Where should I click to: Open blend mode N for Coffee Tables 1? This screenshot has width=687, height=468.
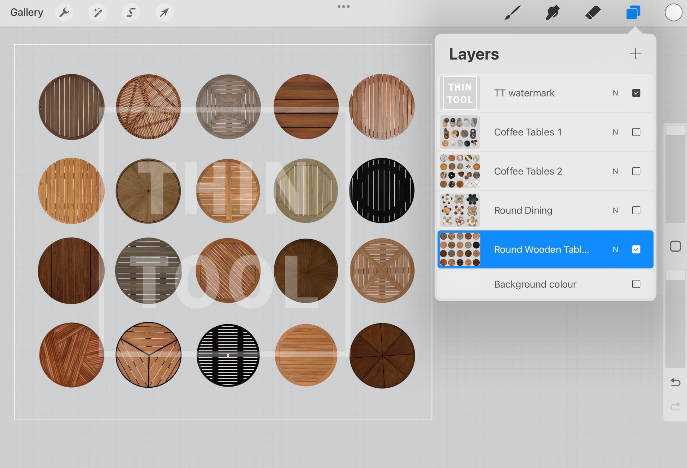click(x=615, y=132)
